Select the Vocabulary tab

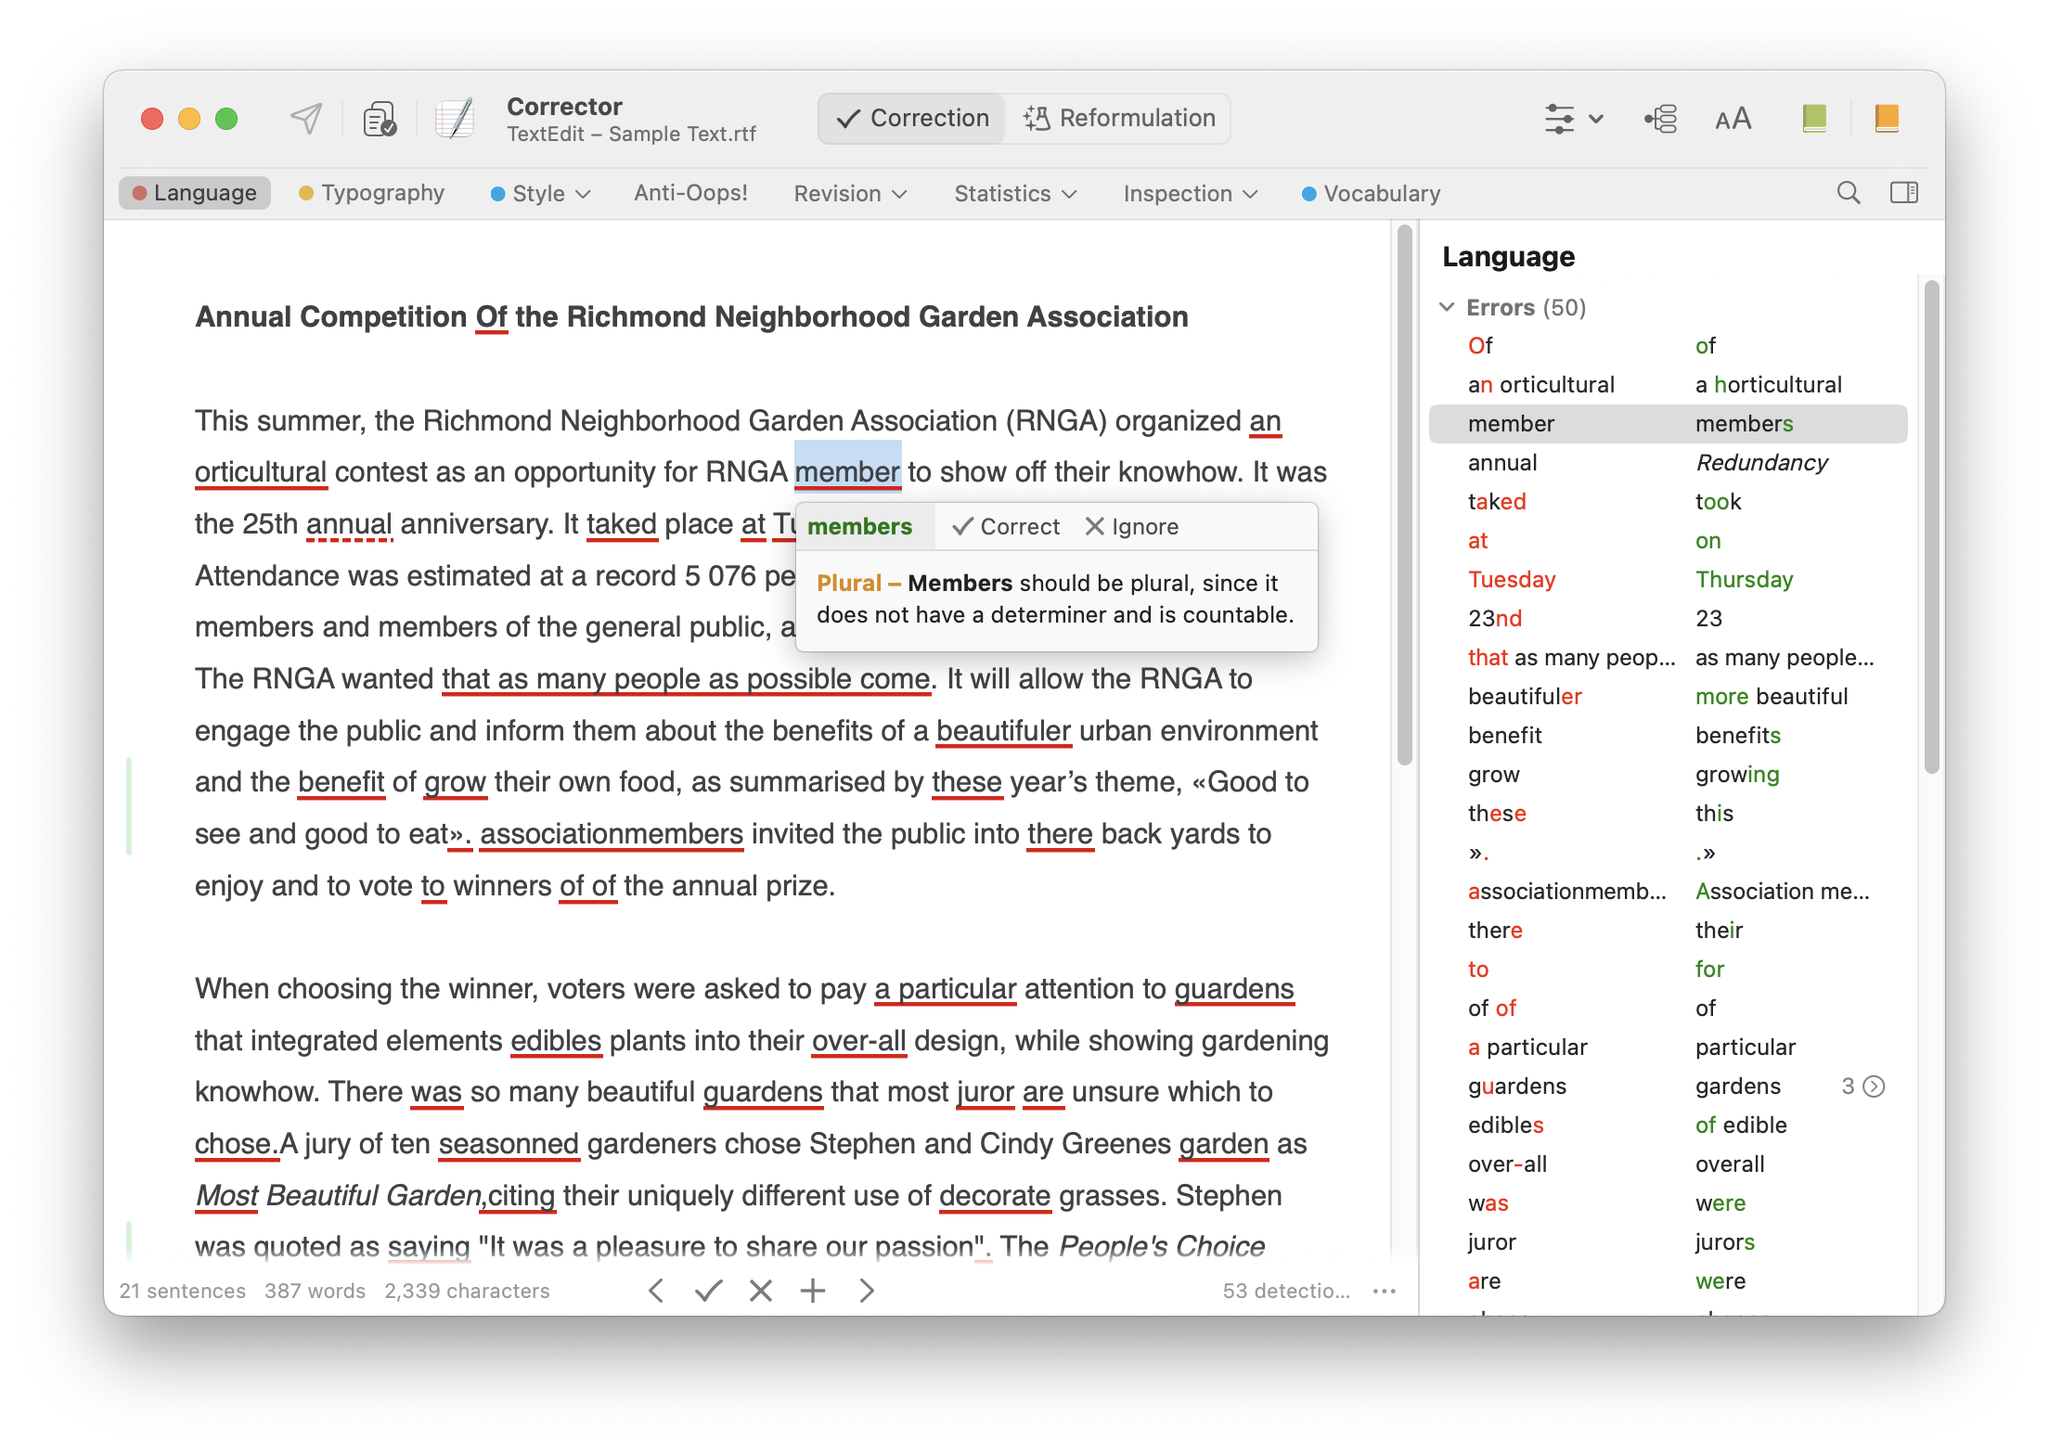point(1372,193)
